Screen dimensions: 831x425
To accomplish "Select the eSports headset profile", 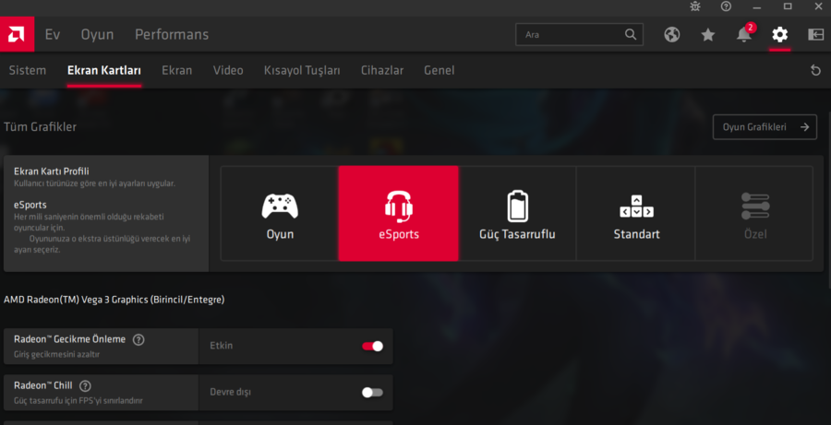I will [399, 213].
